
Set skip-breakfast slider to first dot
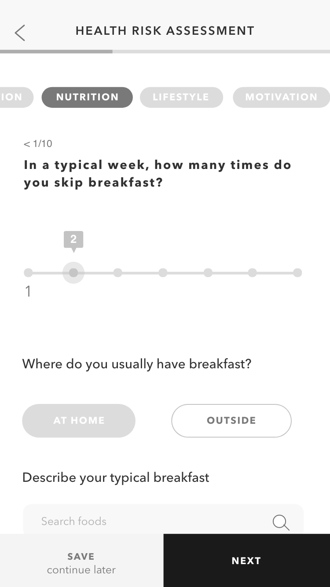click(28, 273)
